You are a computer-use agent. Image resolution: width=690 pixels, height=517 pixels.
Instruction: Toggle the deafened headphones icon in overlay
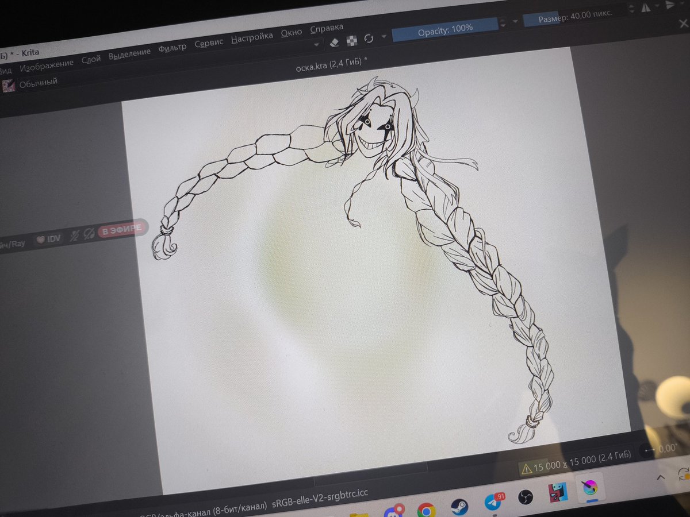89,234
